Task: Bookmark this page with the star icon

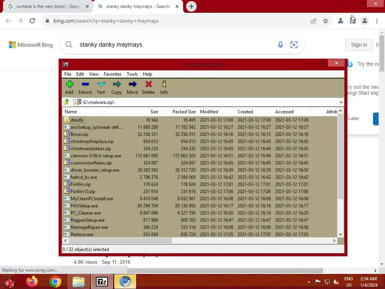Action: pos(326,21)
